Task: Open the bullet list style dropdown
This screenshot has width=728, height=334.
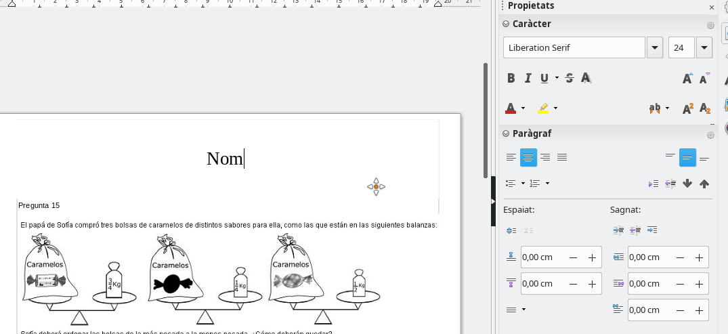Action: [x=523, y=184]
